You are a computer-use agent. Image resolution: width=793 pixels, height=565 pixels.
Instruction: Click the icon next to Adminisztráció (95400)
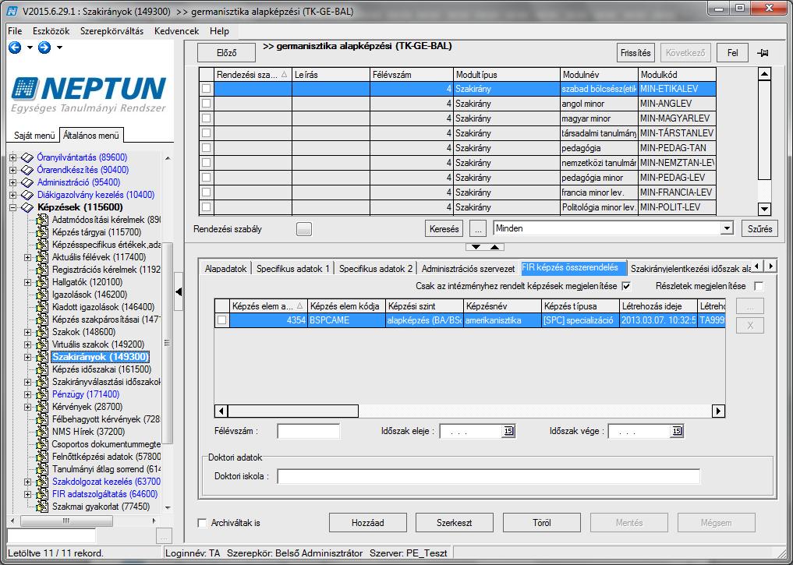[x=27, y=182]
